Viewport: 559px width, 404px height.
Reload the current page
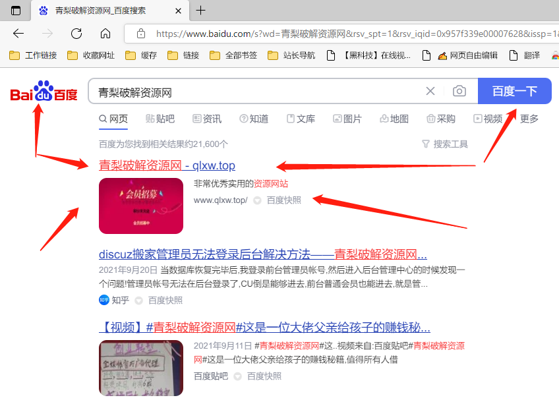[x=76, y=34]
